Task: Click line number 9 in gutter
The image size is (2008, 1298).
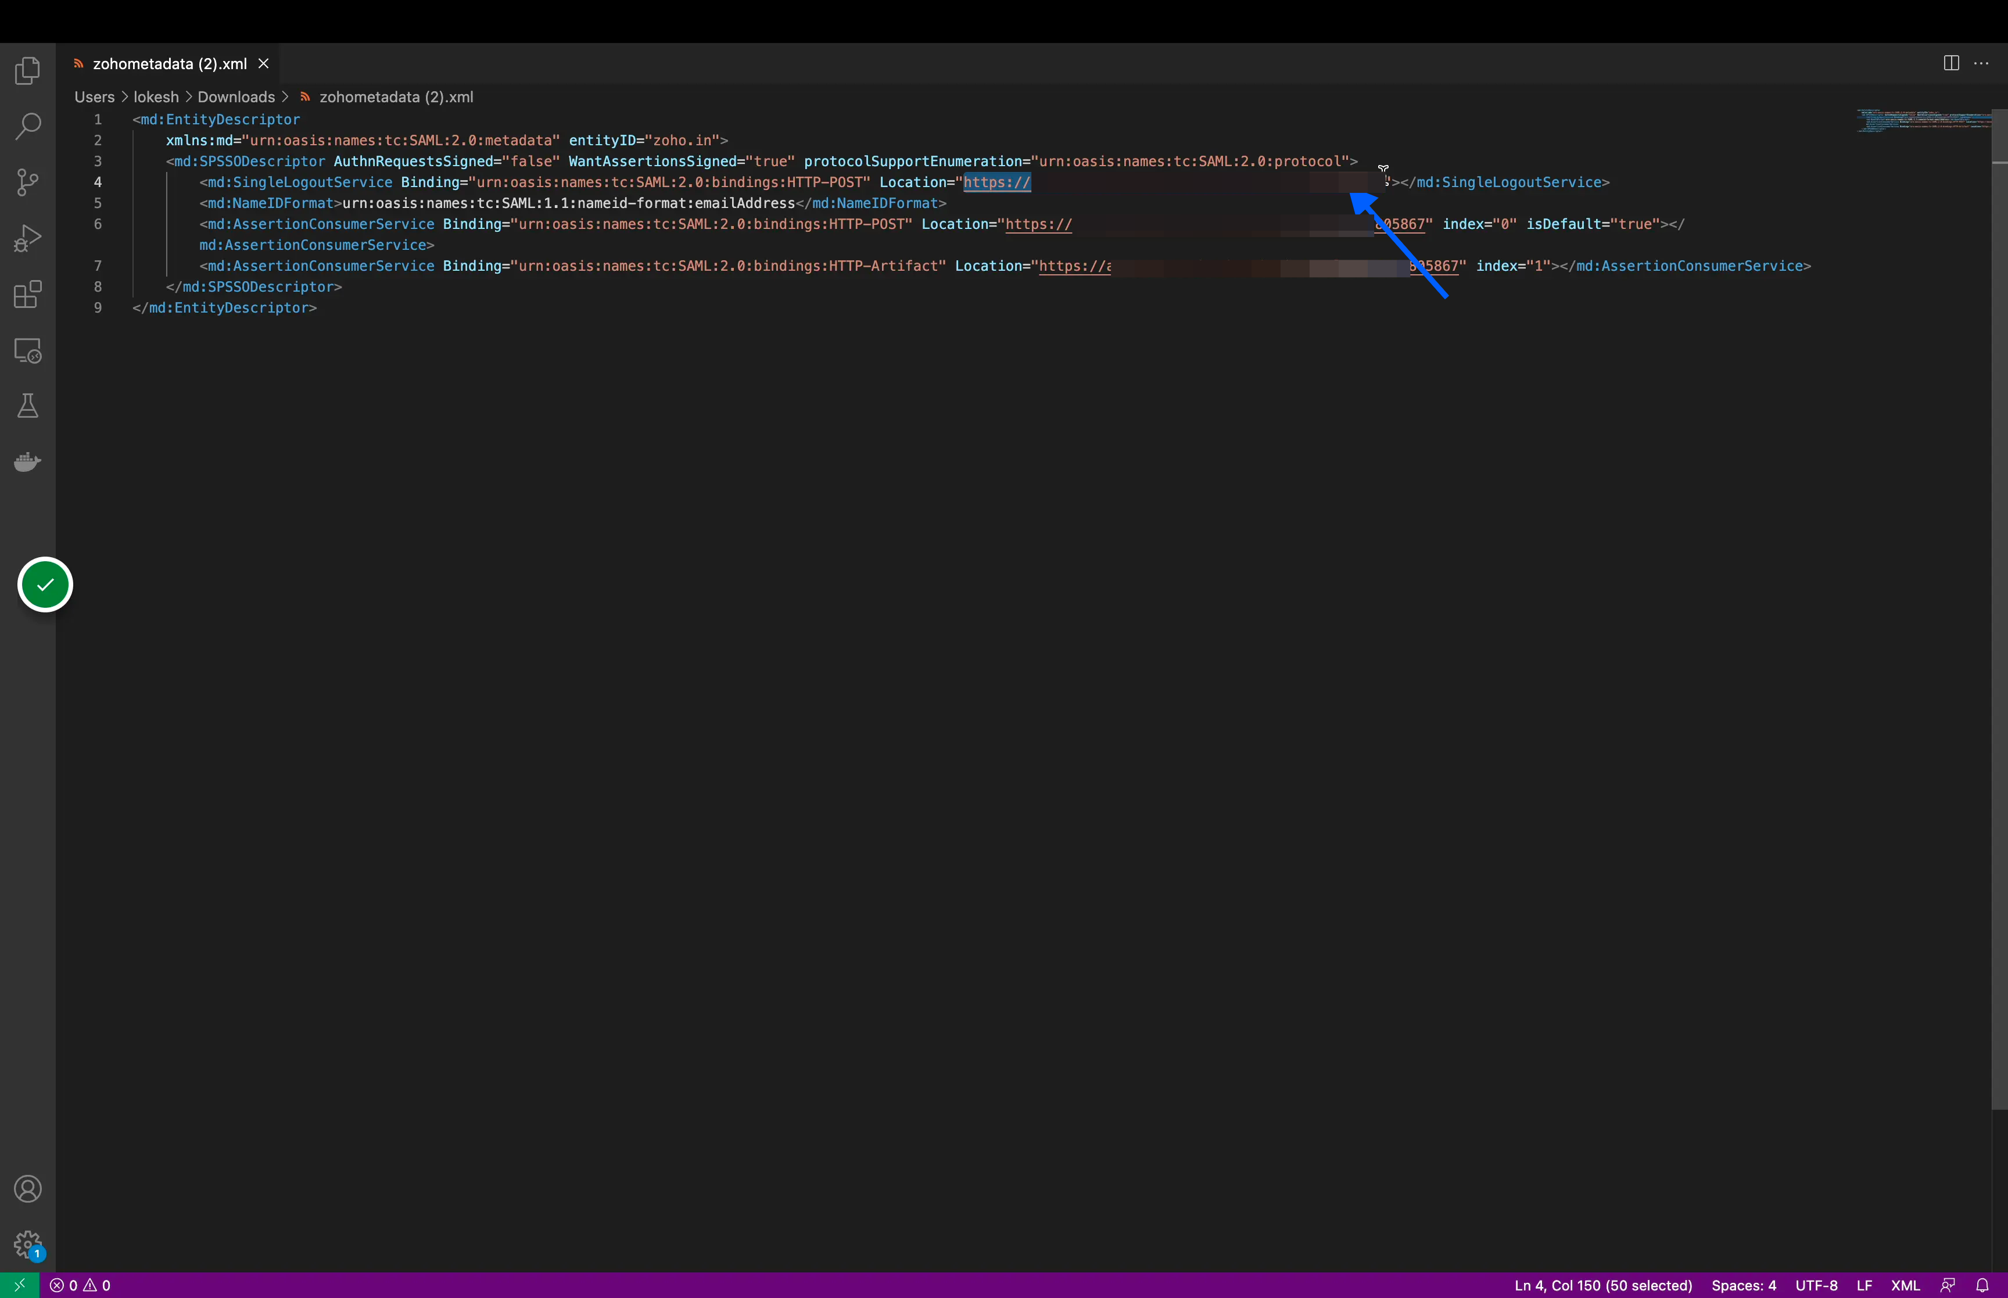Action: 98,307
